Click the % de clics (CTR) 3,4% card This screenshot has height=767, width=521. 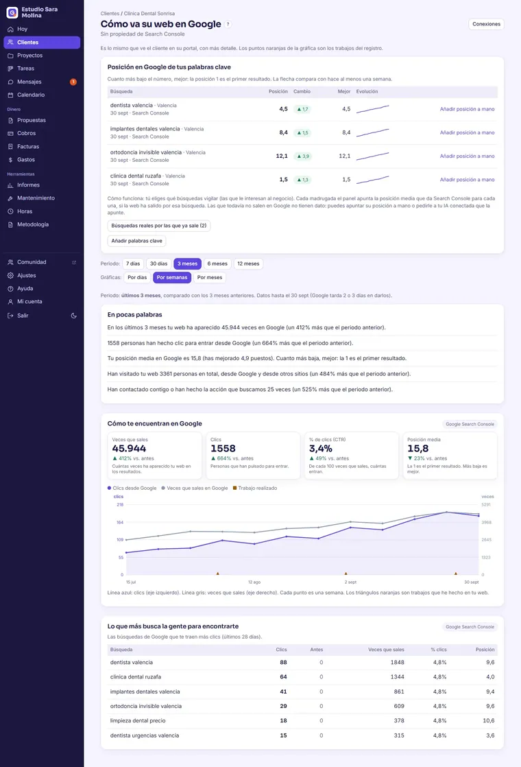352,456
